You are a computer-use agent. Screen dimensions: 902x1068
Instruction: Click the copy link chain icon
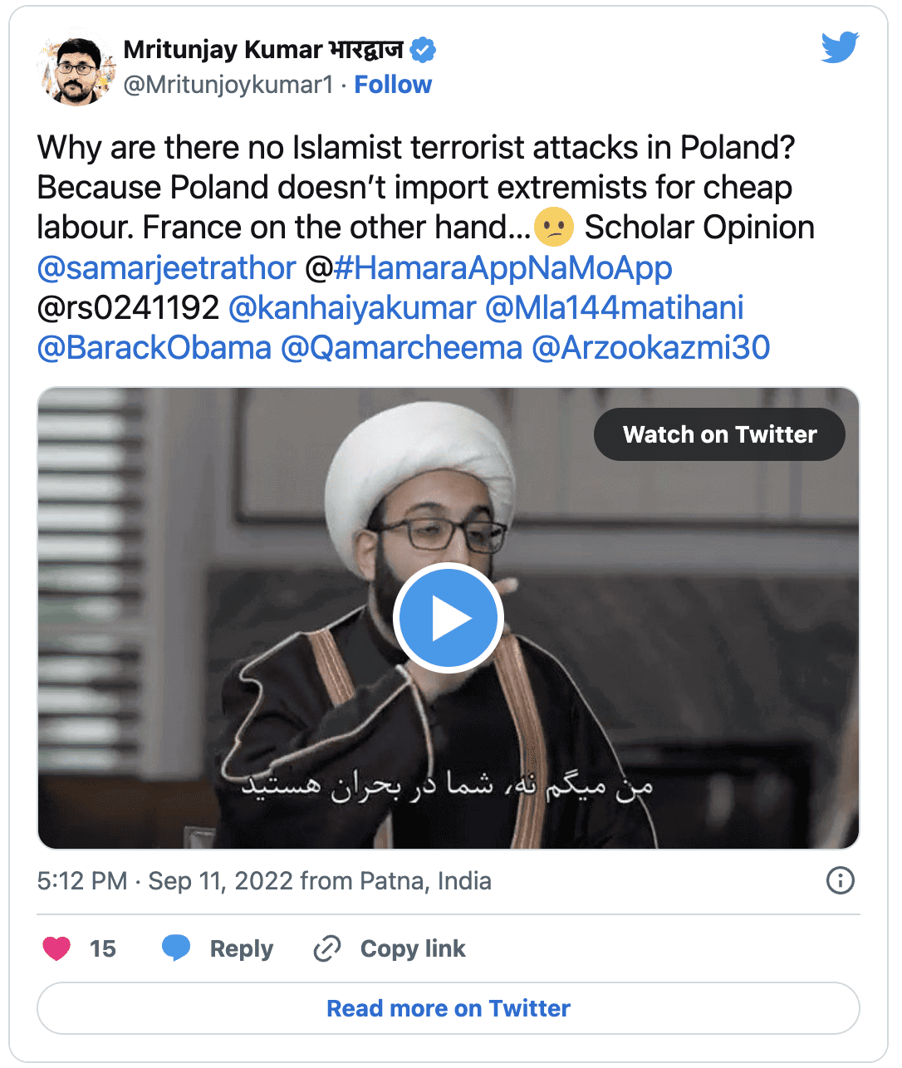[x=327, y=948]
